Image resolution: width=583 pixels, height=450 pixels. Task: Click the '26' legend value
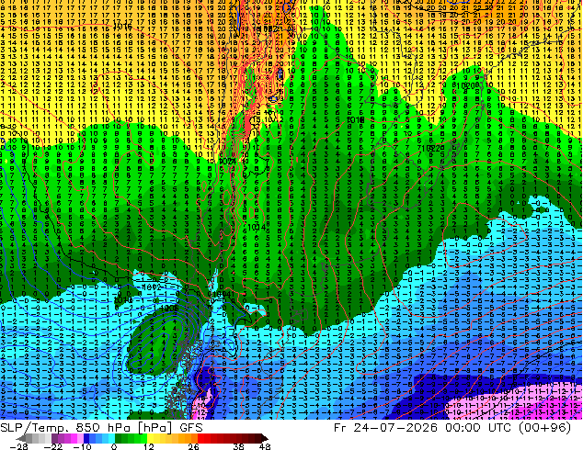pos(193,446)
